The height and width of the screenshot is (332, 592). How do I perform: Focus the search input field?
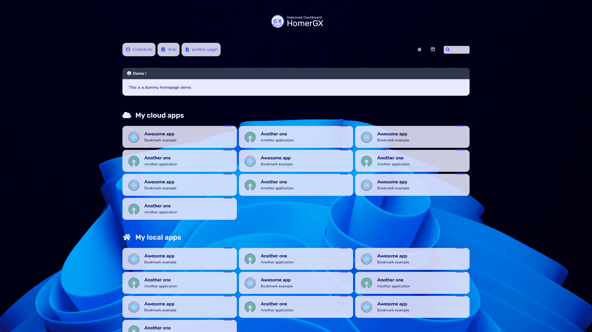(460, 50)
